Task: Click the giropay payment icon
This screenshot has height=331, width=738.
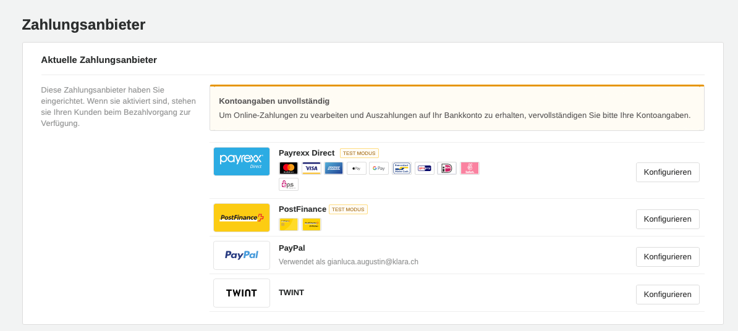Action: [x=424, y=169]
